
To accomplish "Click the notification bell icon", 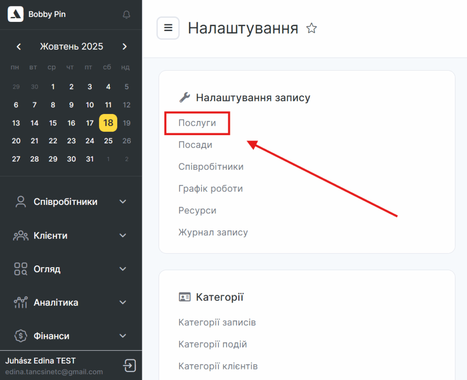I will [127, 15].
